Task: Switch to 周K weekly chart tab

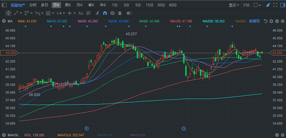Action: click(x=68, y=5)
